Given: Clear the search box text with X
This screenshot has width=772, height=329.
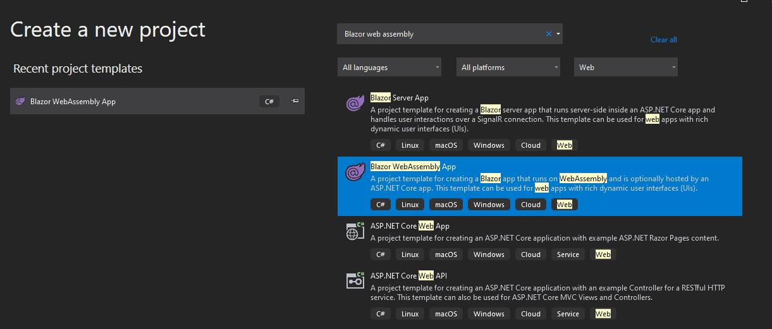Looking at the screenshot, I should click(x=548, y=34).
